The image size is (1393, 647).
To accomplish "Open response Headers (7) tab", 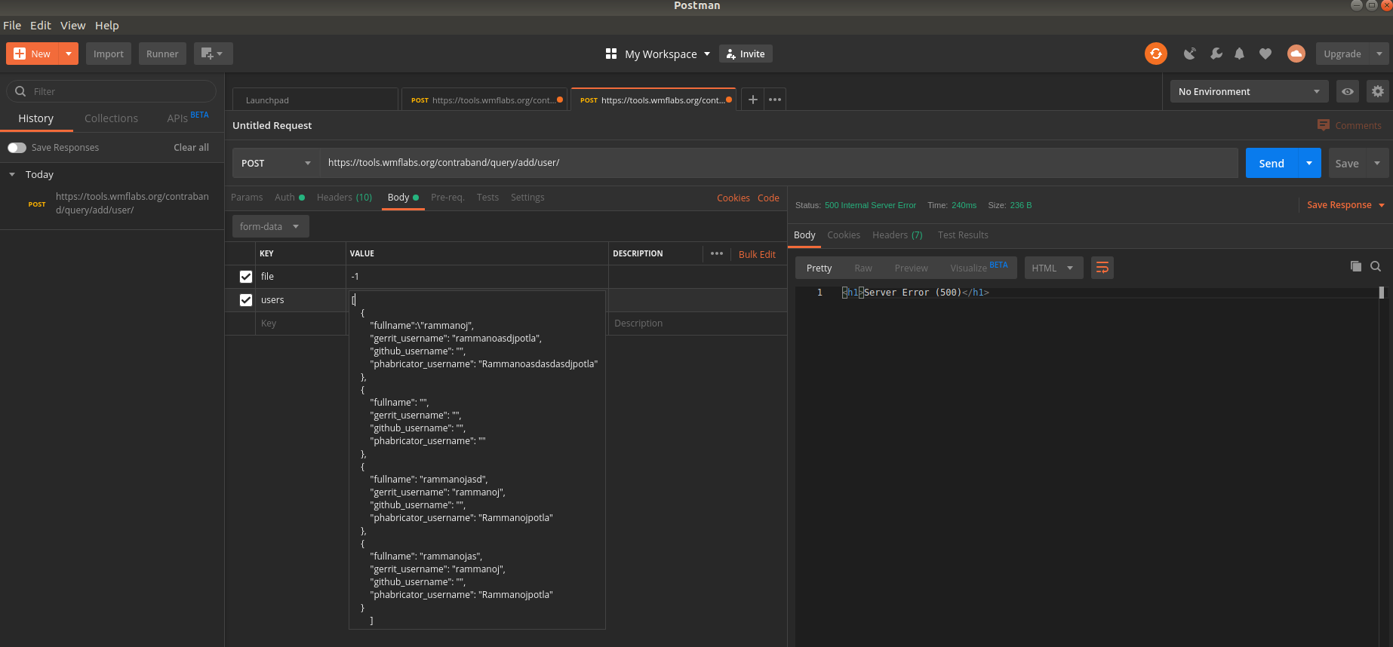I will tap(897, 235).
